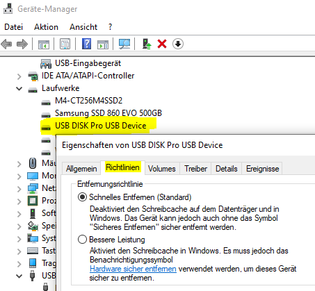Open the Datei menu
This screenshot has height=291, width=315.
pos(14,27)
